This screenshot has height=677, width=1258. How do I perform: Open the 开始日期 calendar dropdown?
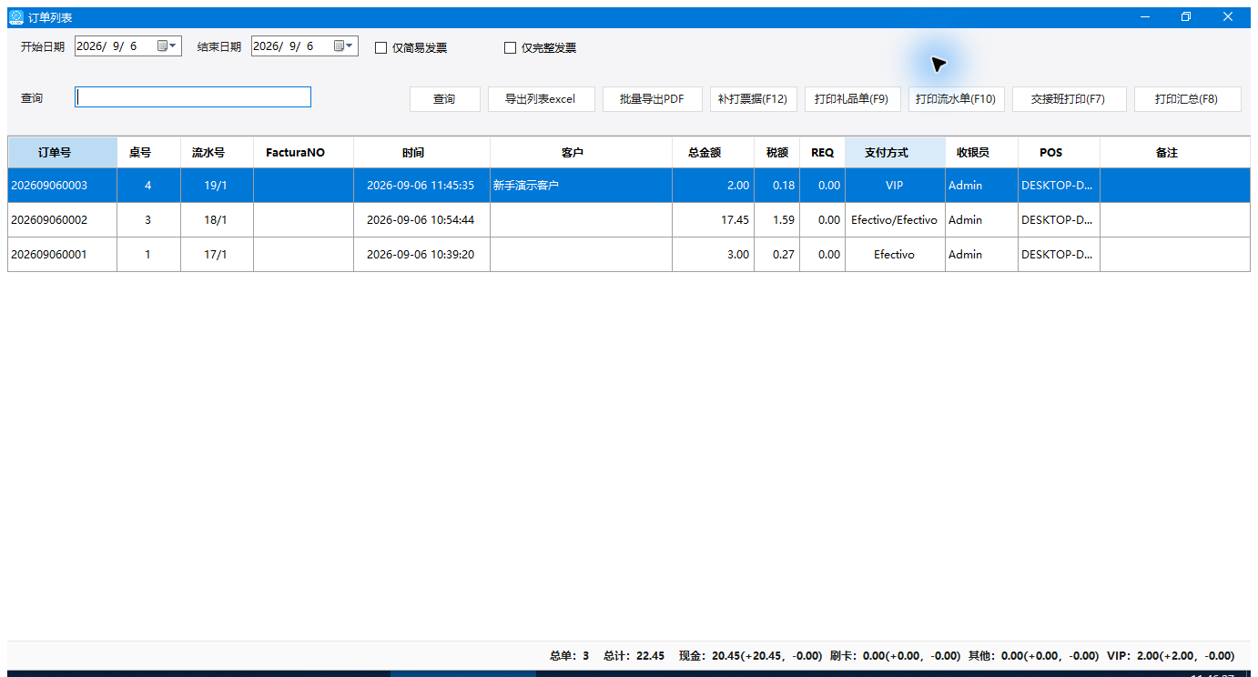[x=167, y=45]
